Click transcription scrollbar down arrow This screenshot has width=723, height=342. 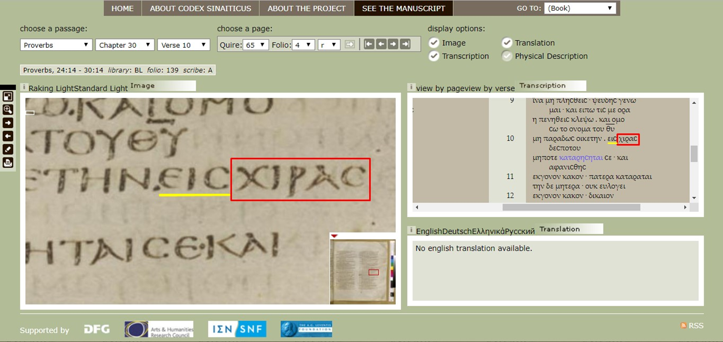[694, 198]
